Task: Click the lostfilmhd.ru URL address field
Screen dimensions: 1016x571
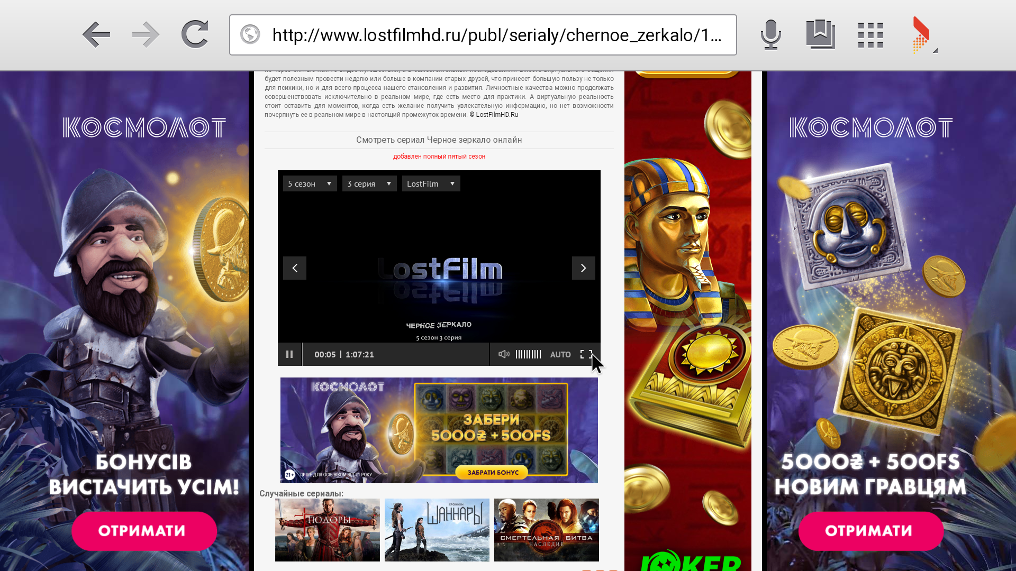Action: (x=483, y=35)
